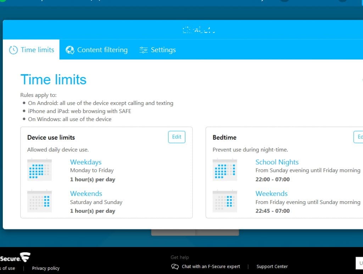Visit the Support Center link
This screenshot has height=274, width=363.
(x=272, y=267)
